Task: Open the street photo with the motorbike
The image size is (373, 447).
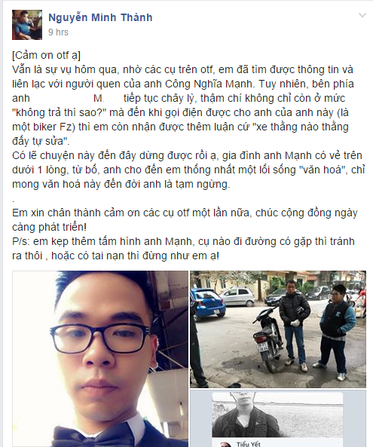Action: coord(278,329)
